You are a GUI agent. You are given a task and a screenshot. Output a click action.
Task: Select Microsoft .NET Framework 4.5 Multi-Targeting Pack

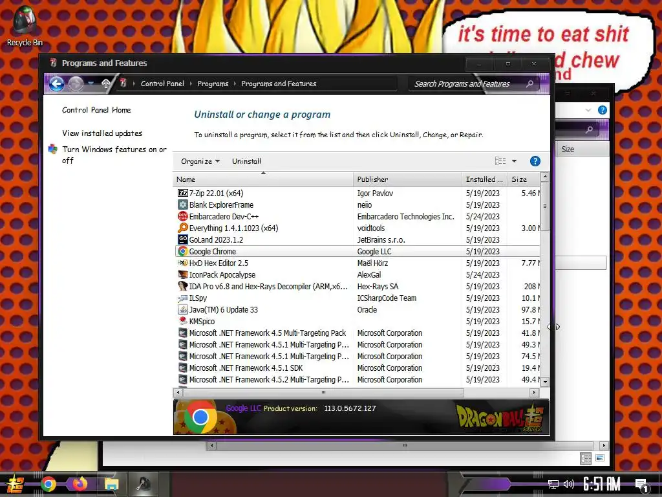click(x=357, y=333)
